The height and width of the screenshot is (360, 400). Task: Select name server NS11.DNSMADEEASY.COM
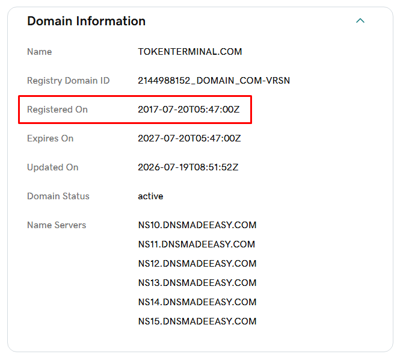coord(197,244)
